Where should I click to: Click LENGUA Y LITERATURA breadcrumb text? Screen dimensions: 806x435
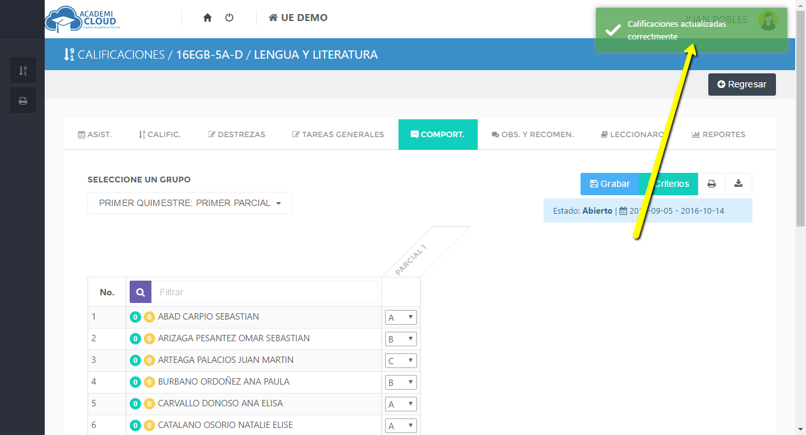[316, 55]
